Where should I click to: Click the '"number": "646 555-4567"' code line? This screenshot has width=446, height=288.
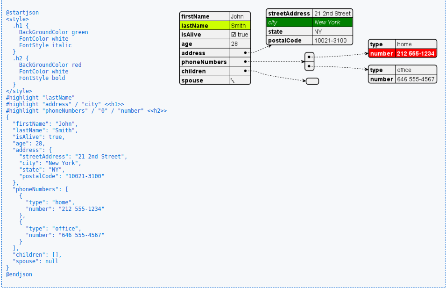[65, 235]
